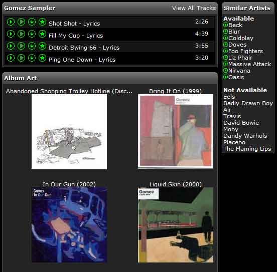Image resolution: width=277 pixels, height=272 pixels.
Task: Open Lyrics link for Fill My Cup
Action: (x=94, y=36)
